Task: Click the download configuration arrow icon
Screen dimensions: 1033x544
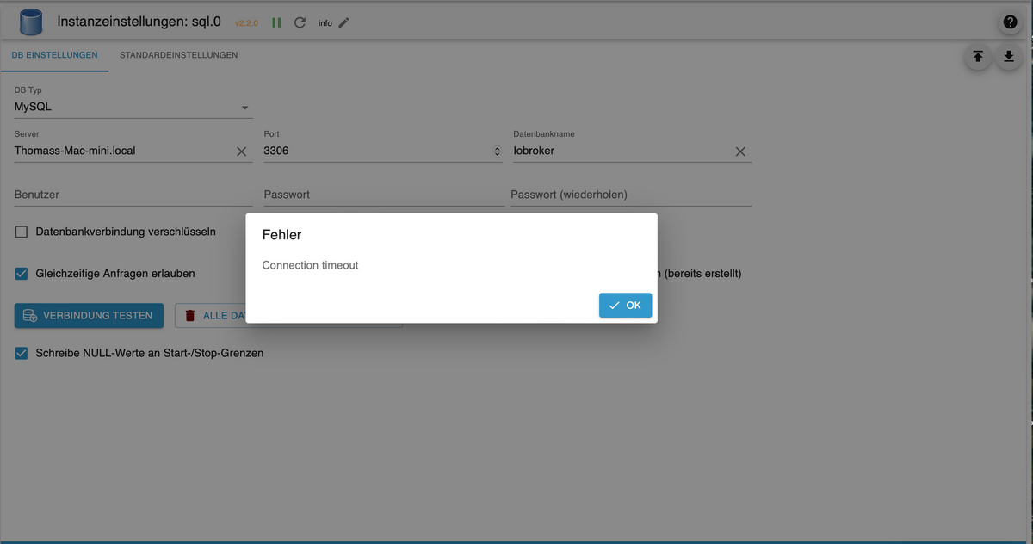Action: 1009,57
